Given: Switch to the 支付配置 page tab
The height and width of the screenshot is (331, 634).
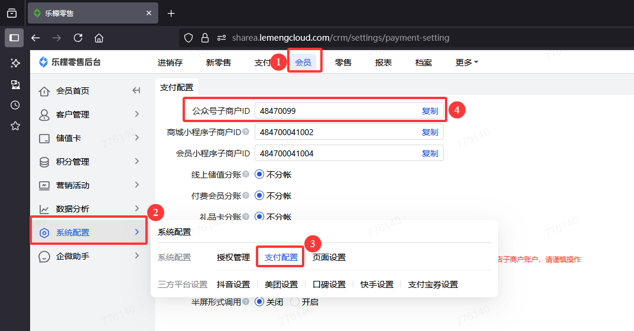Looking at the screenshot, I should tap(177, 87).
